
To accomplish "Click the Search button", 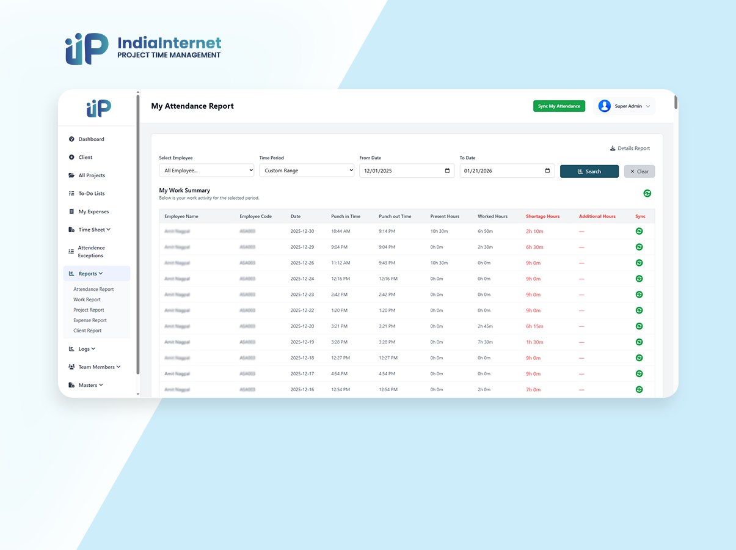I will tap(589, 172).
